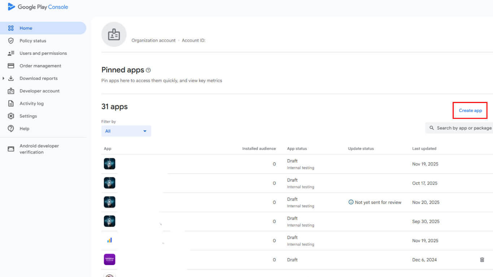Viewport: 493px width, 277px height.
Task: Sort by Last updated column header
Action: pos(424,148)
